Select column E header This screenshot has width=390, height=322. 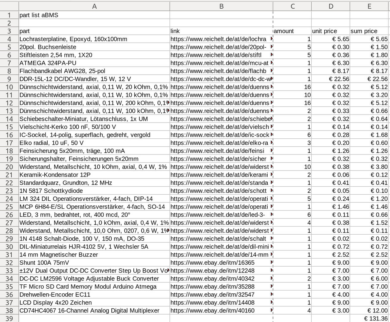click(x=369, y=6)
